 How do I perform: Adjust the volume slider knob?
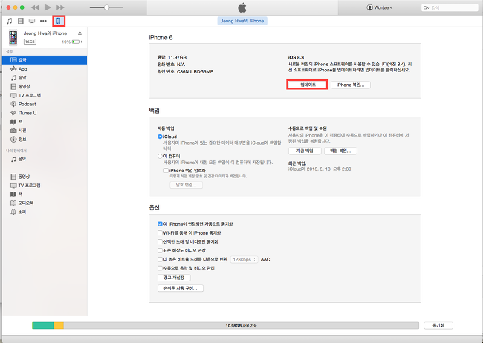coord(106,7)
